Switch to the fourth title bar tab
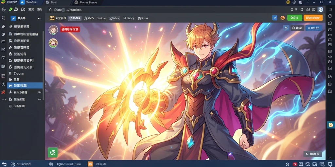This screenshot has height=167, width=335. pyautogui.click(x=88, y=2)
